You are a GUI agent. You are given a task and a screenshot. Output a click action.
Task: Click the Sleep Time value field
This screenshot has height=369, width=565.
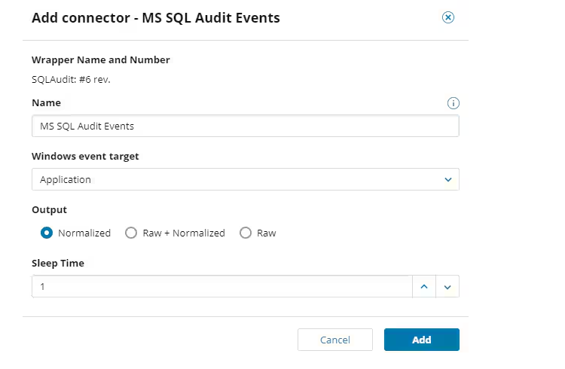coord(222,286)
